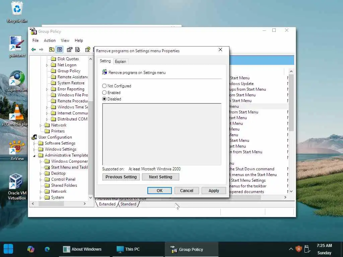Click the Export List toolbar icon
This screenshot has width=343, height=257.
tap(78, 50)
